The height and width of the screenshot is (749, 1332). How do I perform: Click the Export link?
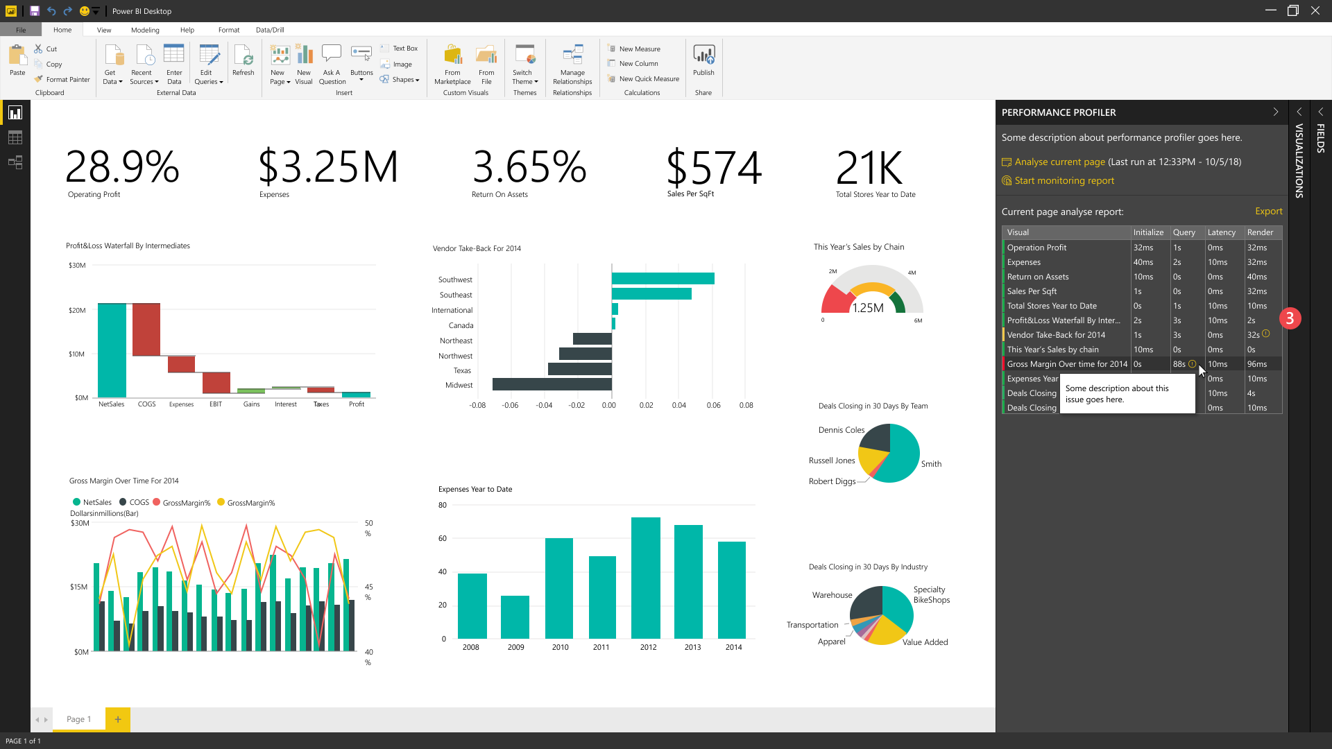(x=1268, y=212)
